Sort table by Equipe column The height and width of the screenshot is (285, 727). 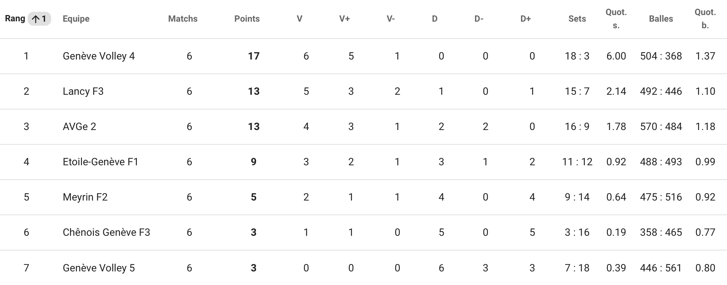[76, 19]
